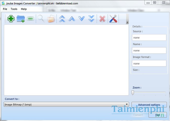Minimize the jouba Images Converter window

pos(148,3)
